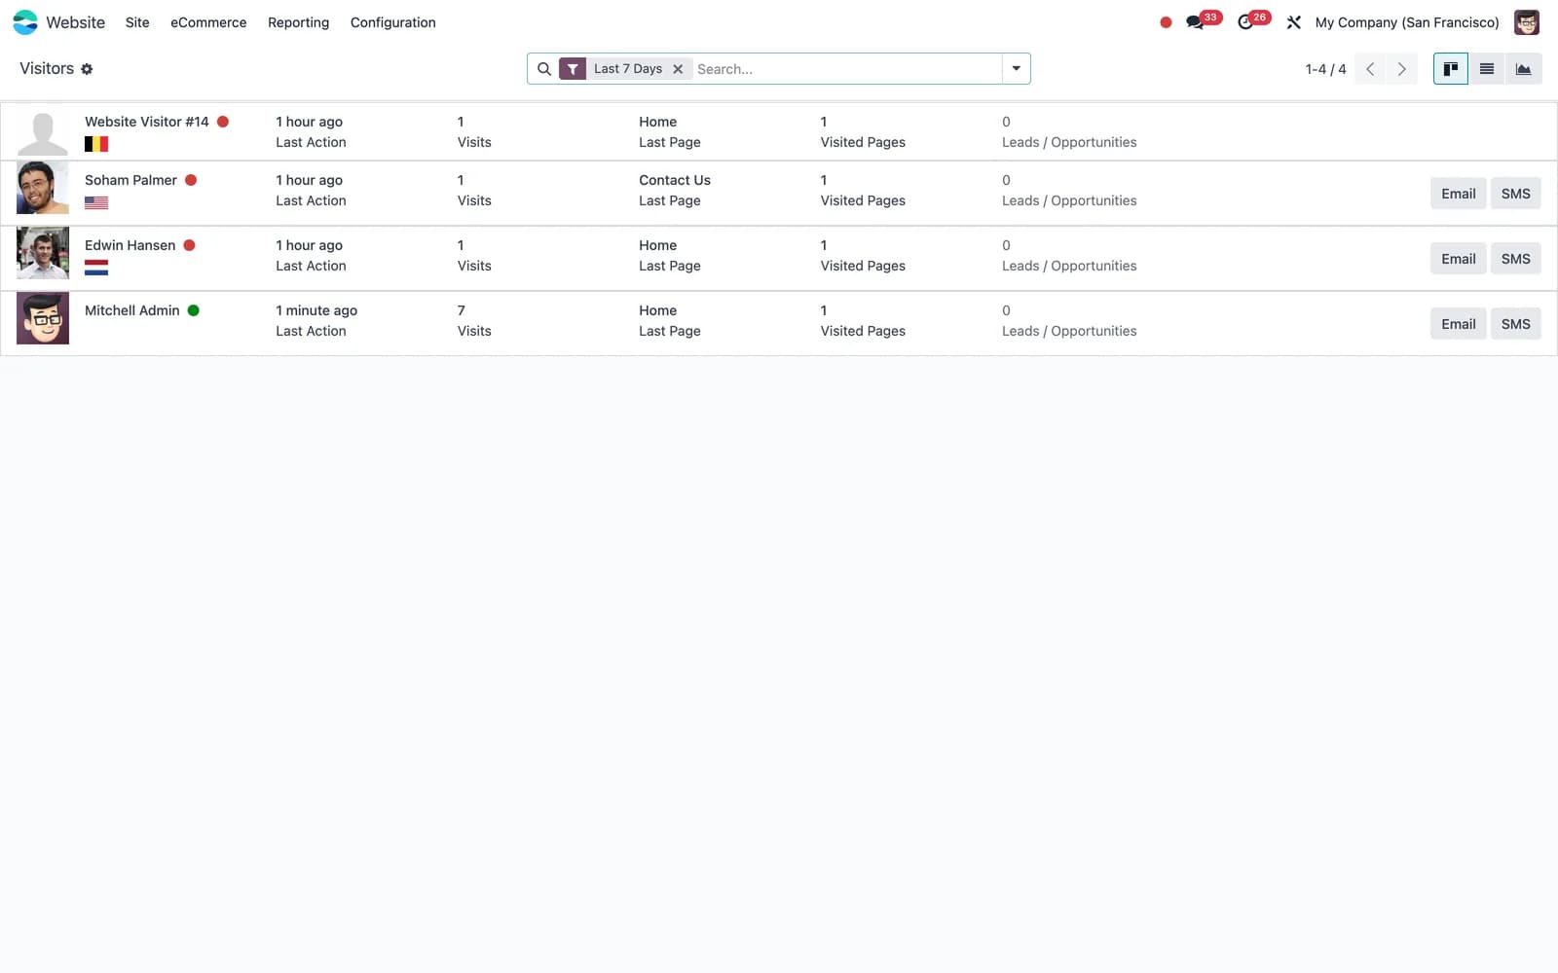This screenshot has height=973, width=1558.
Task: Open the eCommerce menu
Action: [208, 22]
